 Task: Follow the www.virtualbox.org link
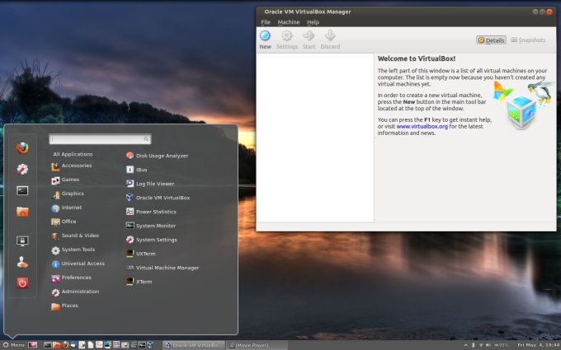(422, 126)
